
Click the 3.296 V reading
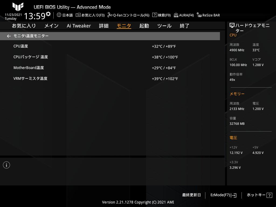(x=235, y=168)
